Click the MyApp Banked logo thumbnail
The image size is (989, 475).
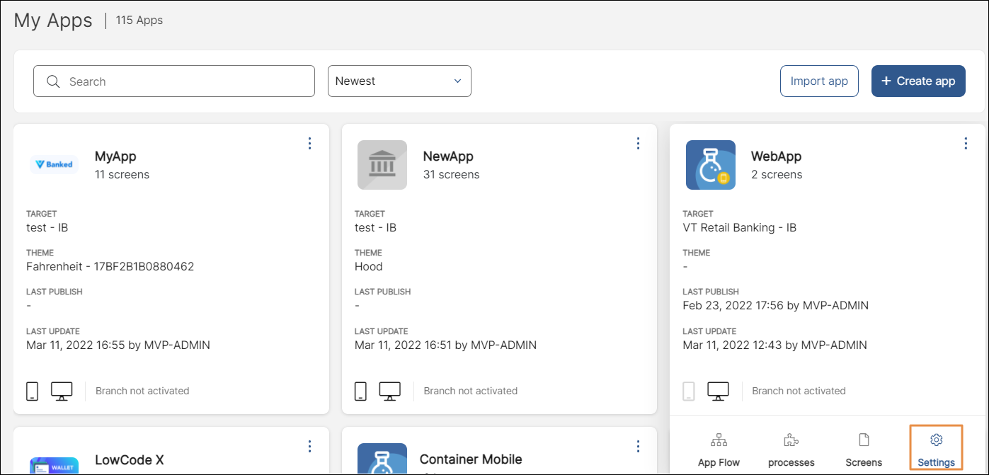pyautogui.click(x=55, y=165)
